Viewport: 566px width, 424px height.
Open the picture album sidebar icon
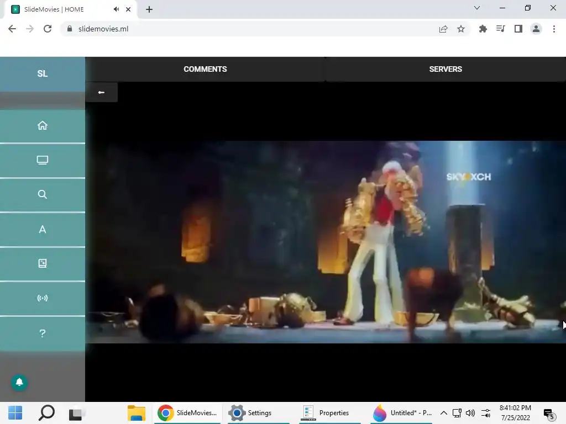(x=42, y=263)
